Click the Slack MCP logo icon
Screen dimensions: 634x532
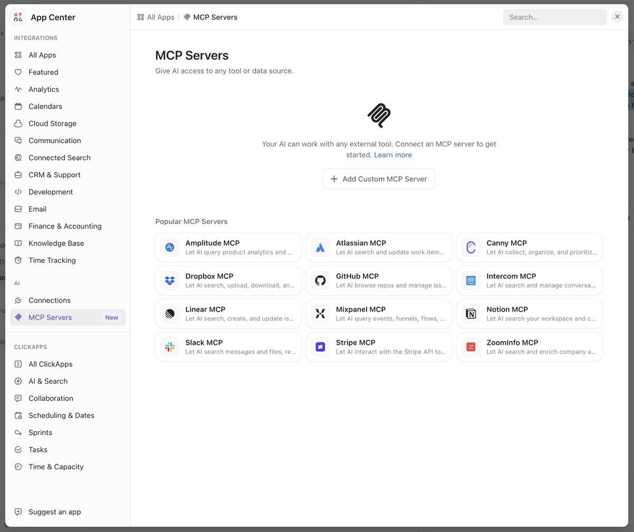[x=170, y=347]
